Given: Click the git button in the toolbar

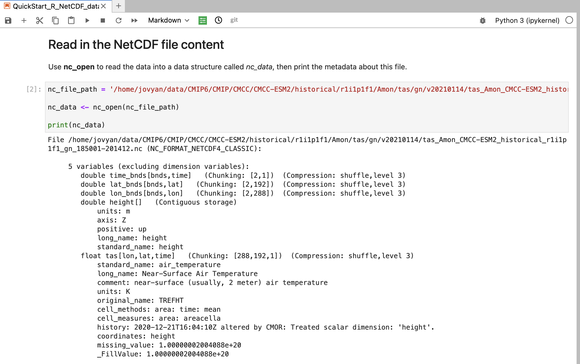Looking at the screenshot, I should click(234, 20).
